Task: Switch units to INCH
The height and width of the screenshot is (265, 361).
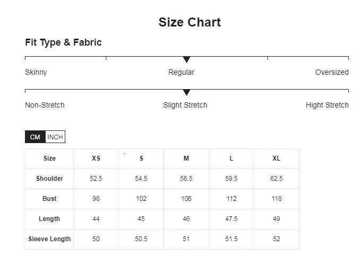Action: [x=55, y=137]
